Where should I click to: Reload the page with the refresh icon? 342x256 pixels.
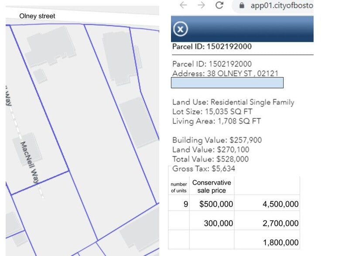(x=219, y=6)
